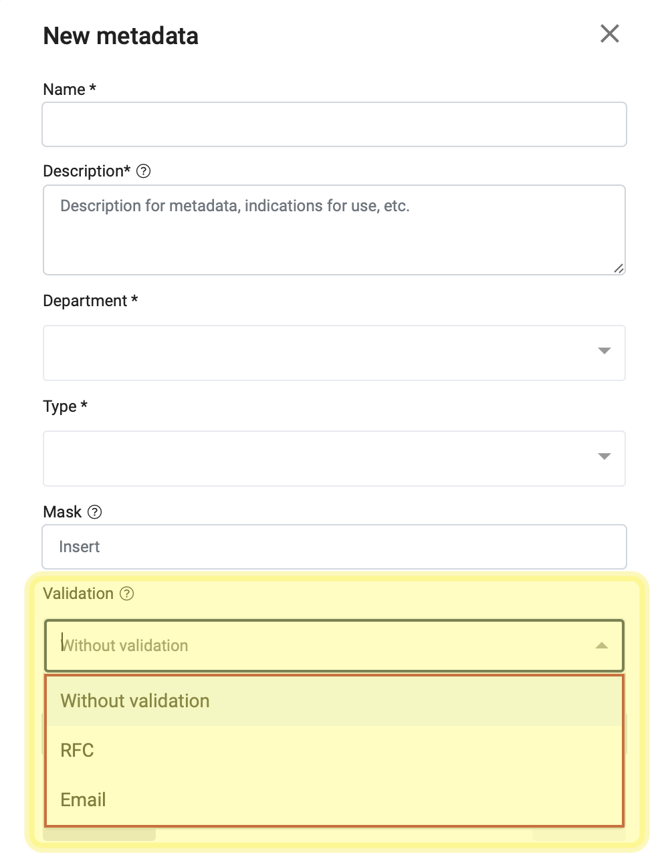666x857 pixels.
Task: Click into the Description text area
Action: click(334, 230)
